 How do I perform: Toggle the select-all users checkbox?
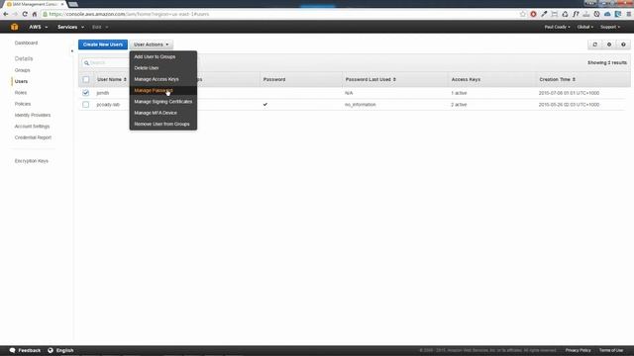pyautogui.click(x=86, y=79)
